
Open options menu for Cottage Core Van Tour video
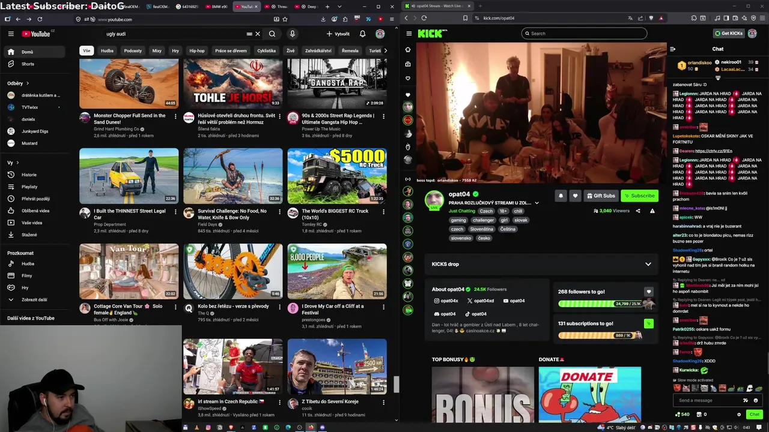click(x=175, y=307)
